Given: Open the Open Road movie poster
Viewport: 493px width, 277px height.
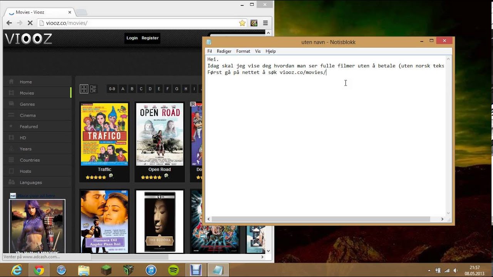Looking at the screenshot, I should [x=160, y=134].
